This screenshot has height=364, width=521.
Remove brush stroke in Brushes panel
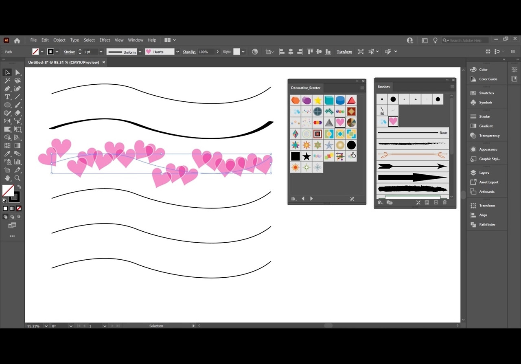(x=418, y=202)
